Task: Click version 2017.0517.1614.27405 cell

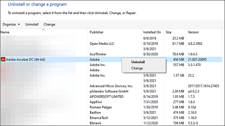Action: pyautogui.click(x=203, y=86)
